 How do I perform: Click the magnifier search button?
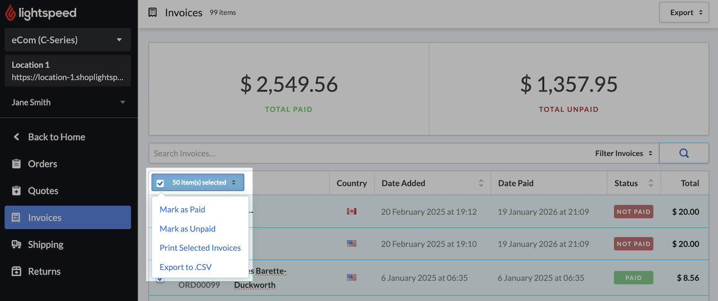pyautogui.click(x=684, y=154)
